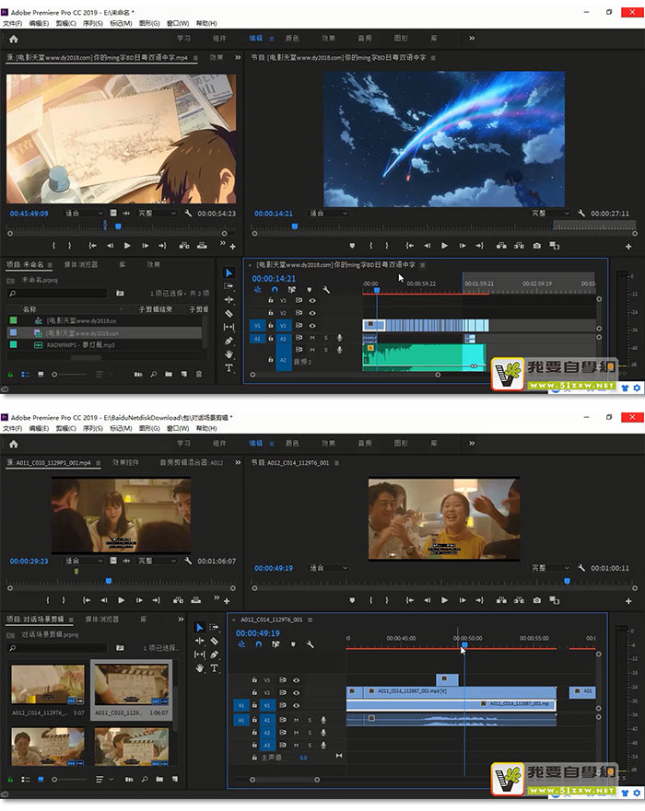Screen dimensions: 645x811
Task: Switch to 音频 workspace in the 对话场景剪辑 window
Action: [365, 444]
